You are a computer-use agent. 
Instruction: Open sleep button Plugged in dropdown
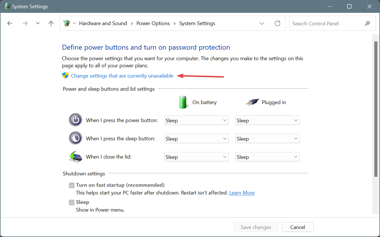coord(268,139)
